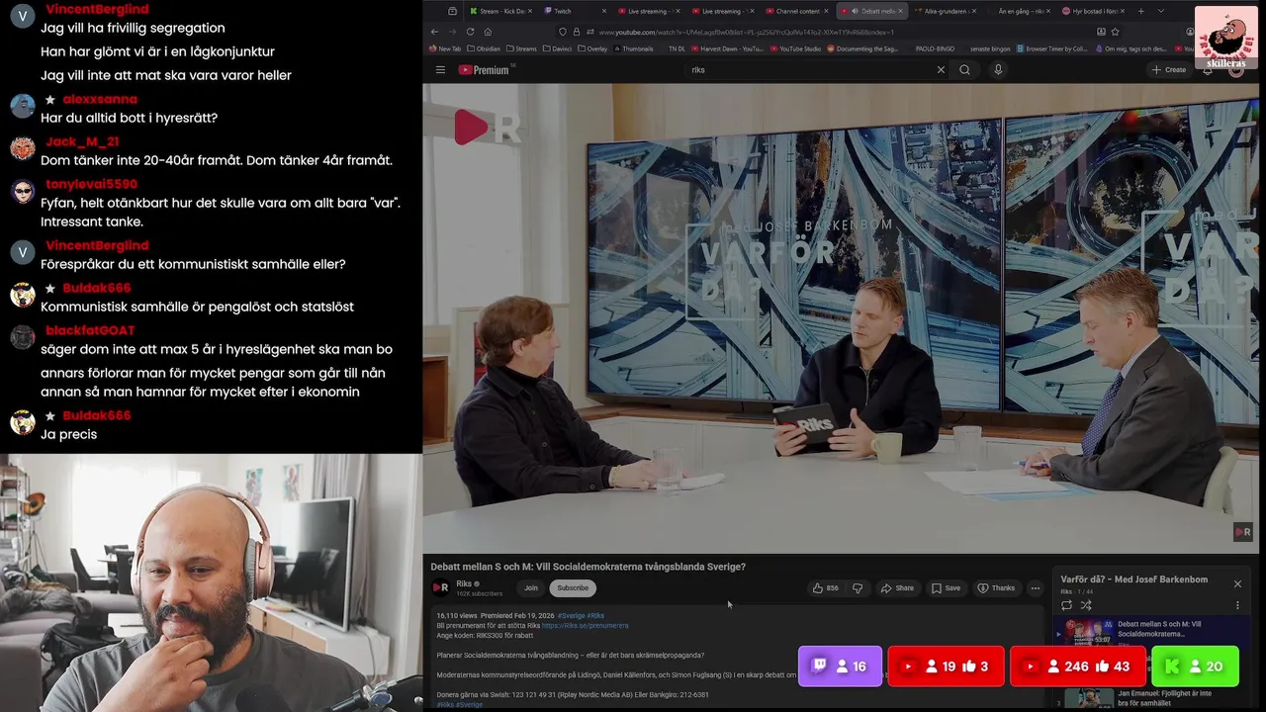Close the Twitch tab
The width and height of the screenshot is (1266, 712).
[x=603, y=11]
